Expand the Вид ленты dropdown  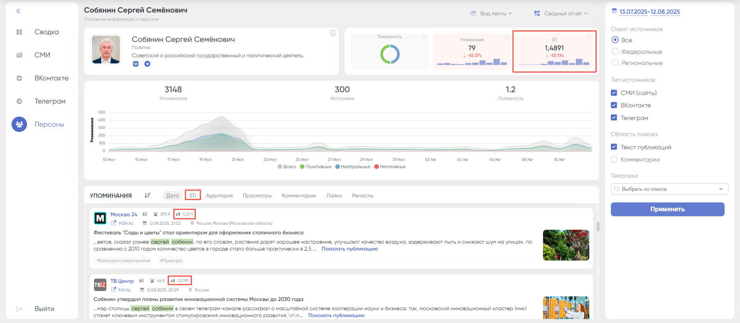pos(491,13)
